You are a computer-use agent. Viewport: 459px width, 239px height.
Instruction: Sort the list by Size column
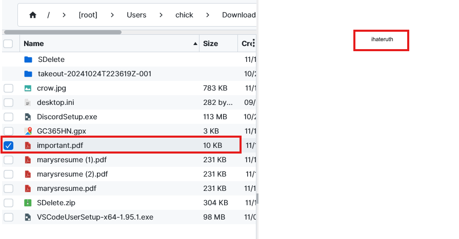pos(210,44)
